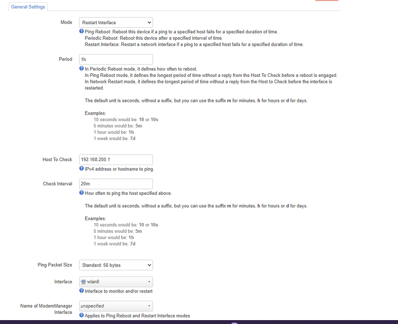Image resolution: width=398 pixels, height=324 pixels.
Task: Click the help icon below the Interface selector
Action: [81, 291]
